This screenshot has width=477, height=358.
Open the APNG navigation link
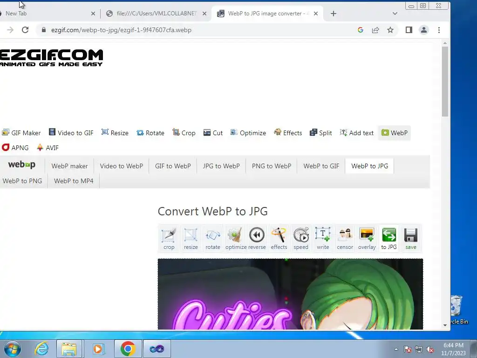tap(15, 148)
